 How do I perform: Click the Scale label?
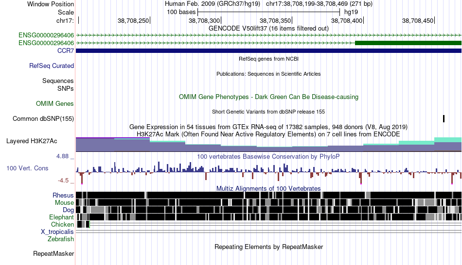[66, 12]
